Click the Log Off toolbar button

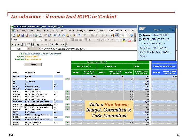click(x=16, y=45)
